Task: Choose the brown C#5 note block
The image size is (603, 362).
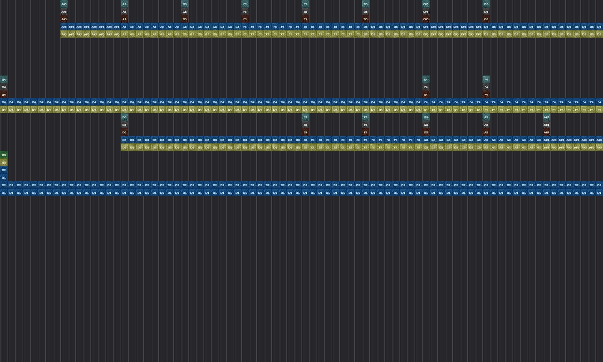Action: pyautogui.click(x=426, y=19)
